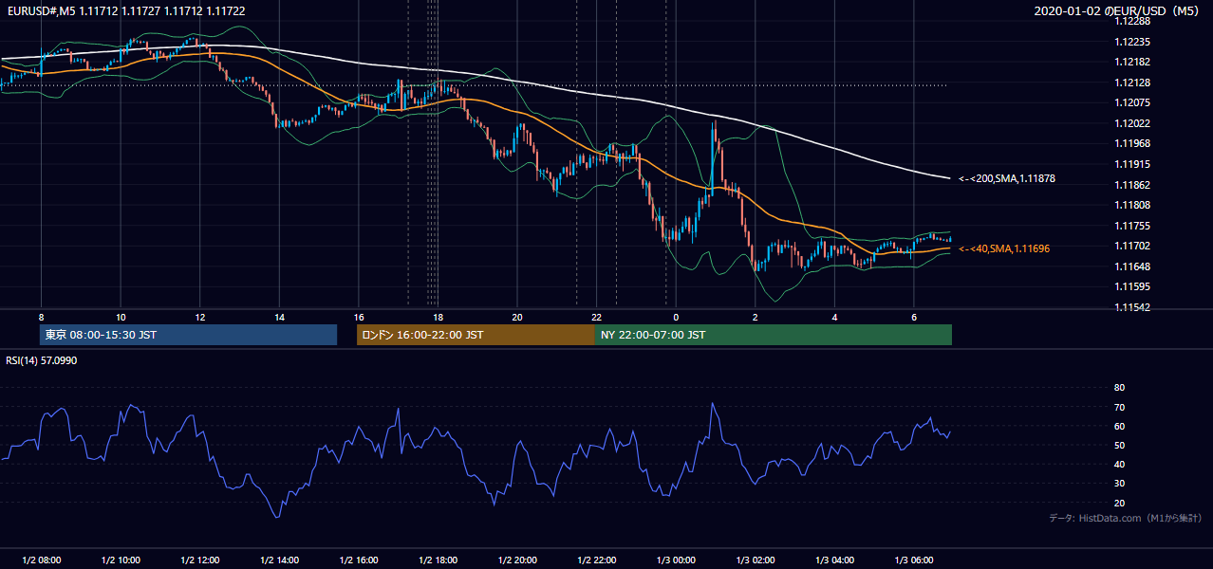The width and height of the screenshot is (1213, 569).
Task: Click hour label 8 under price chart
Action: tap(41, 317)
